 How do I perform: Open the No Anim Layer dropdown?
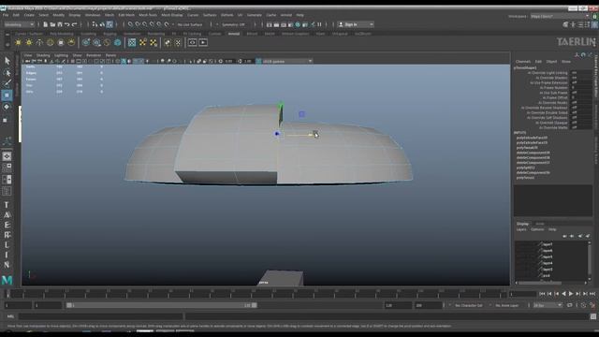507,305
